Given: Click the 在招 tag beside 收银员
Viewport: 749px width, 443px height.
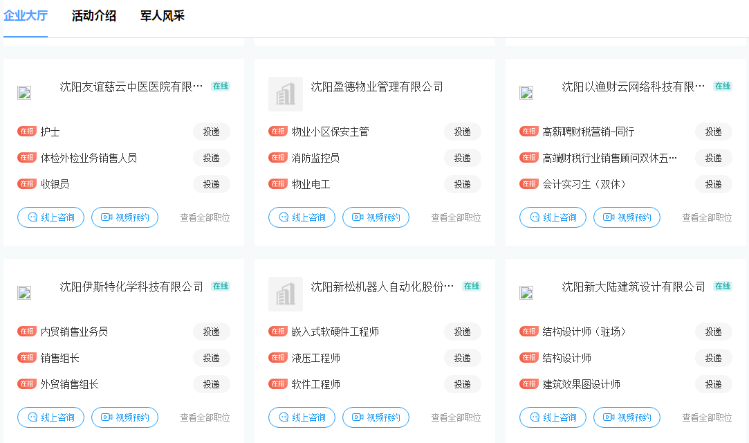Looking at the screenshot, I should (27, 183).
